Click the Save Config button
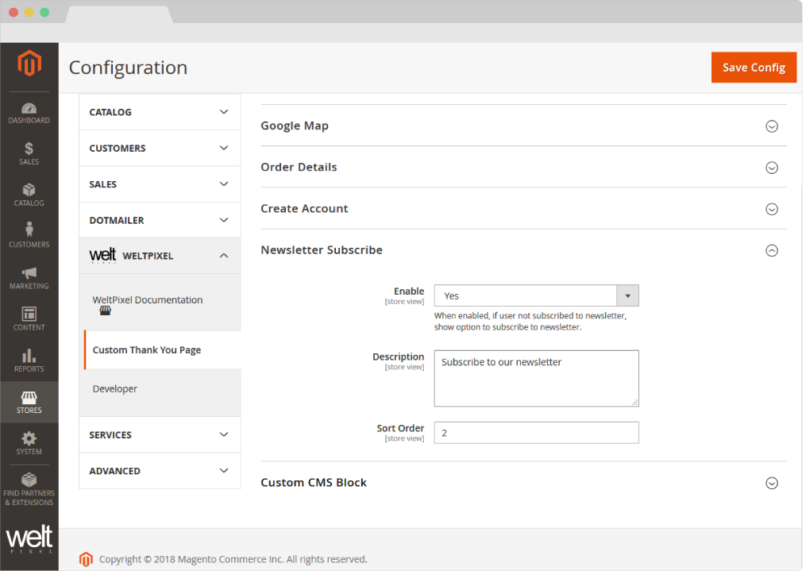This screenshot has width=806, height=571. pos(754,68)
